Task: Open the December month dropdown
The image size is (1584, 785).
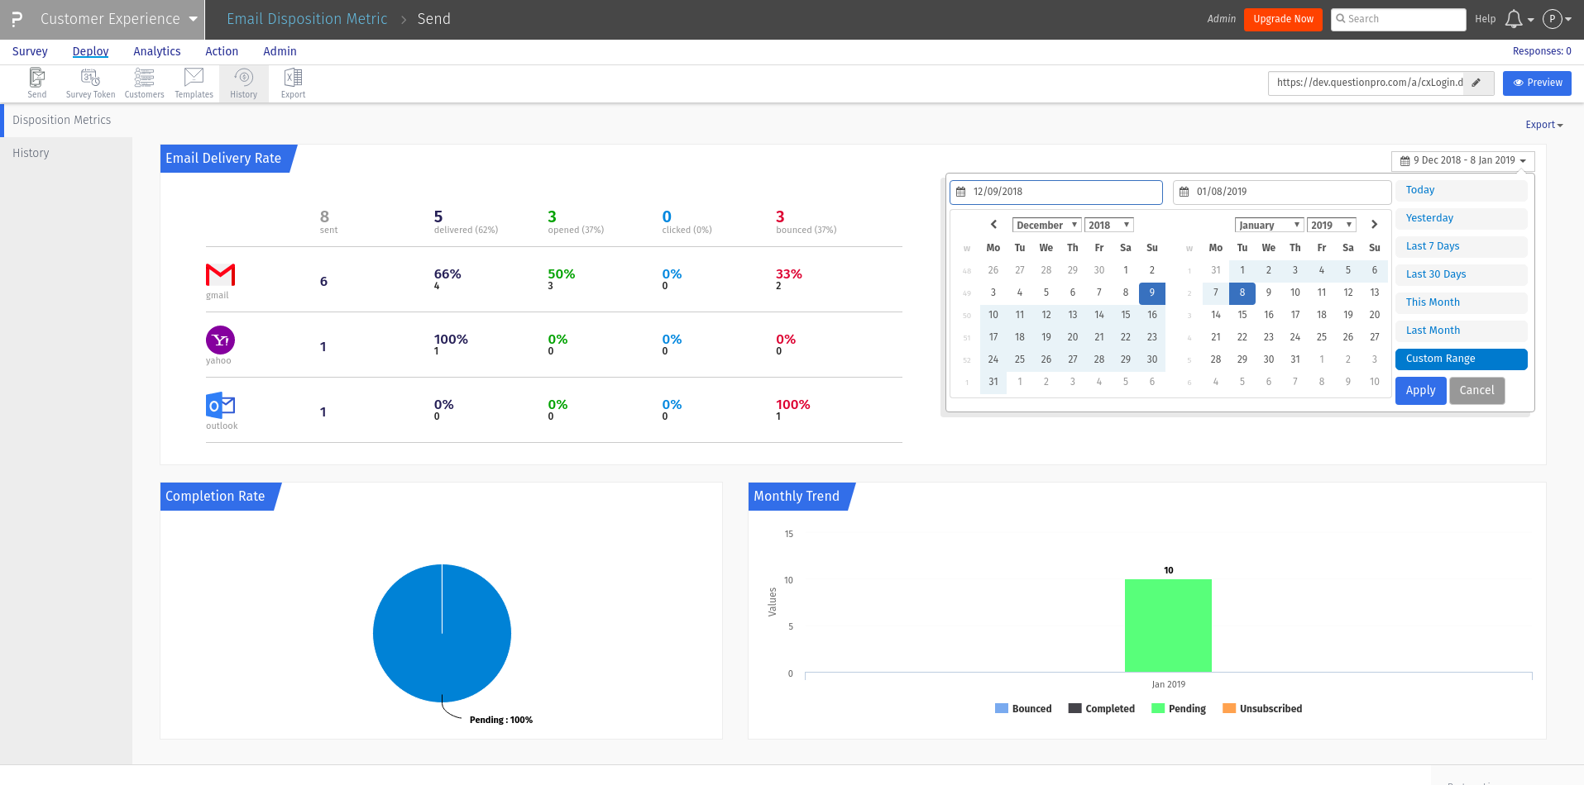Action: click(1046, 225)
